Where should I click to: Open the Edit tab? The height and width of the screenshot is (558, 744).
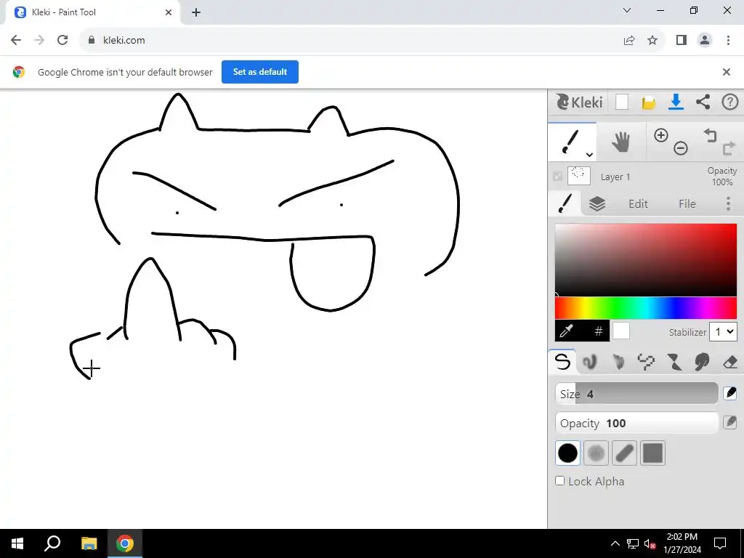[x=638, y=203]
